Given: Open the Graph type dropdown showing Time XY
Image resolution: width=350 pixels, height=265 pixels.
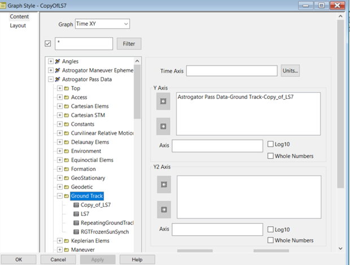Looking at the screenshot, I should point(102,24).
